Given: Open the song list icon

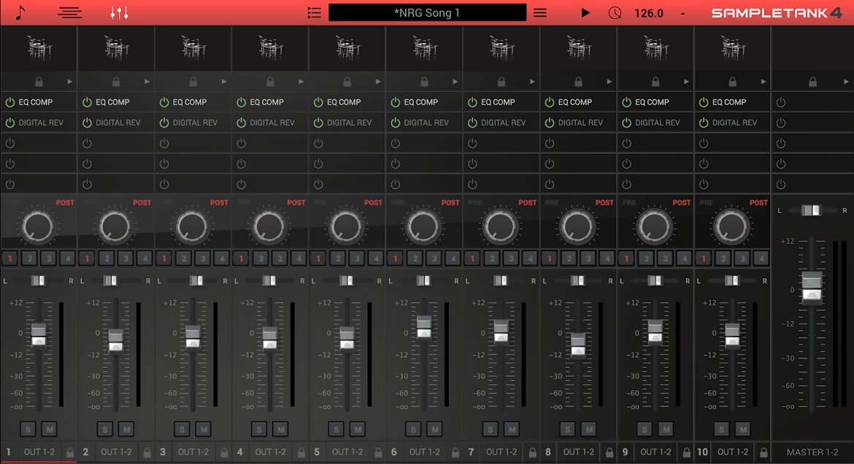Looking at the screenshot, I should click(x=315, y=12).
